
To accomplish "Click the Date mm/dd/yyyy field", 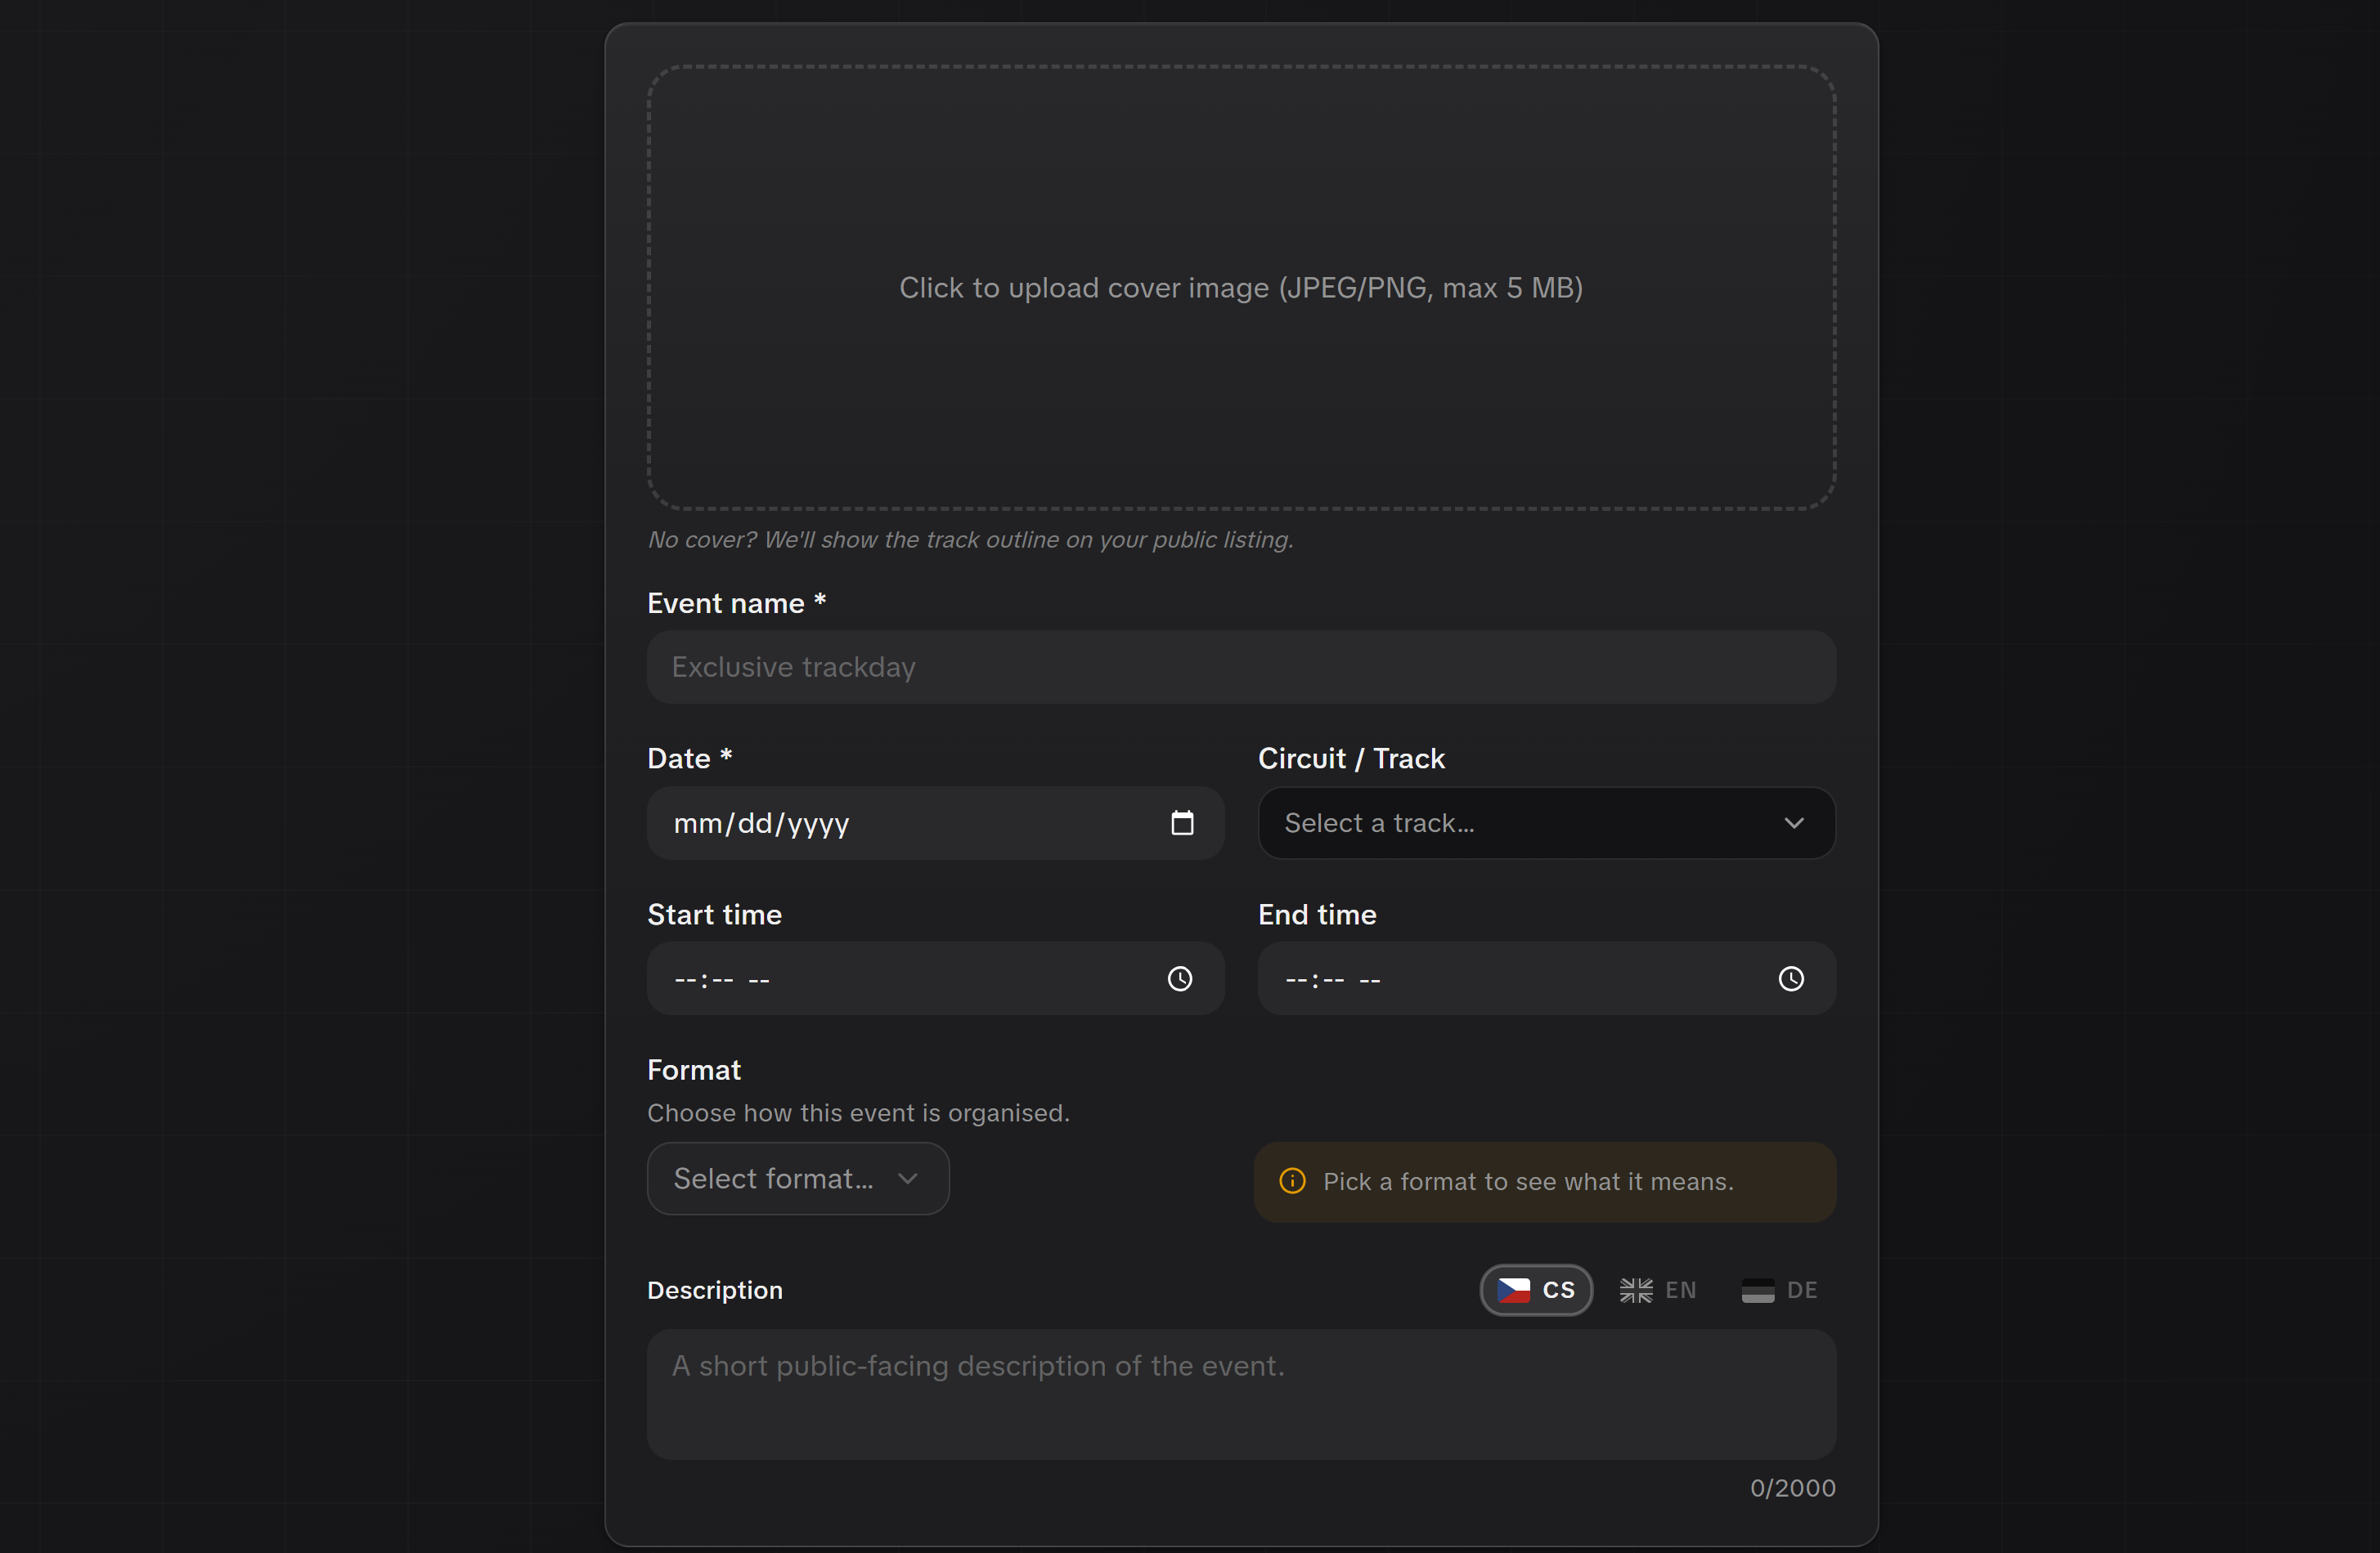I will point(935,822).
